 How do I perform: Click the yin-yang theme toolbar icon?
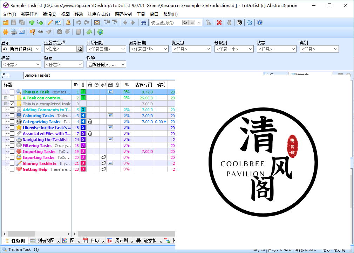[x=239, y=22]
